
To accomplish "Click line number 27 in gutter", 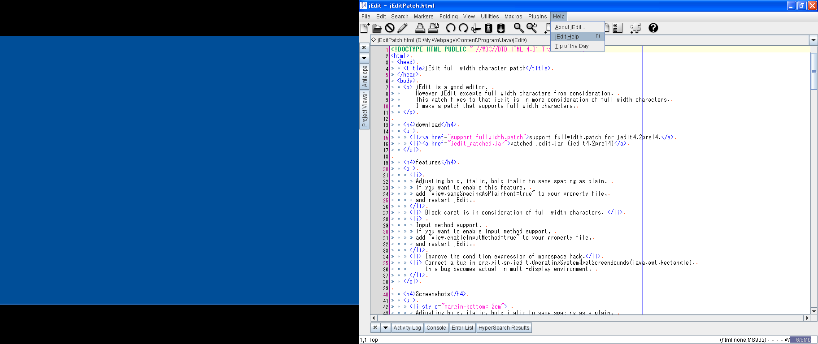I will pyautogui.click(x=386, y=213).
